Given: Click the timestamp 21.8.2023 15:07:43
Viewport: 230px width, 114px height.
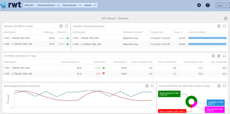Looking at the screenshot, I should pos(160,44).
